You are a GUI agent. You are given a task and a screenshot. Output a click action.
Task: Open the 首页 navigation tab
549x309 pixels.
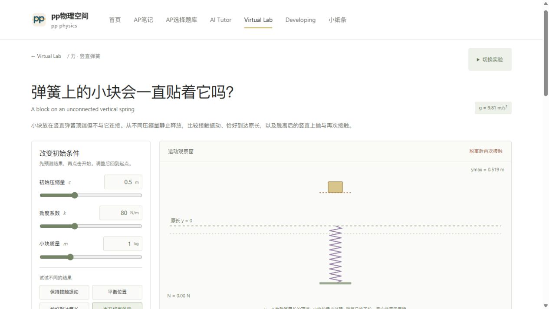click(115, 20)
